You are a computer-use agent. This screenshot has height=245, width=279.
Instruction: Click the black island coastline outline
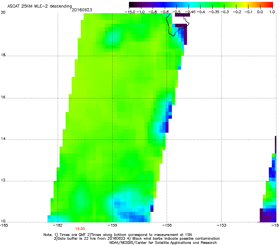pyautogui.click(x=178, y=24)
